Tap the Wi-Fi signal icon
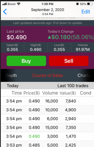This screenshot has width=94, height=147. tap(18, 4)
